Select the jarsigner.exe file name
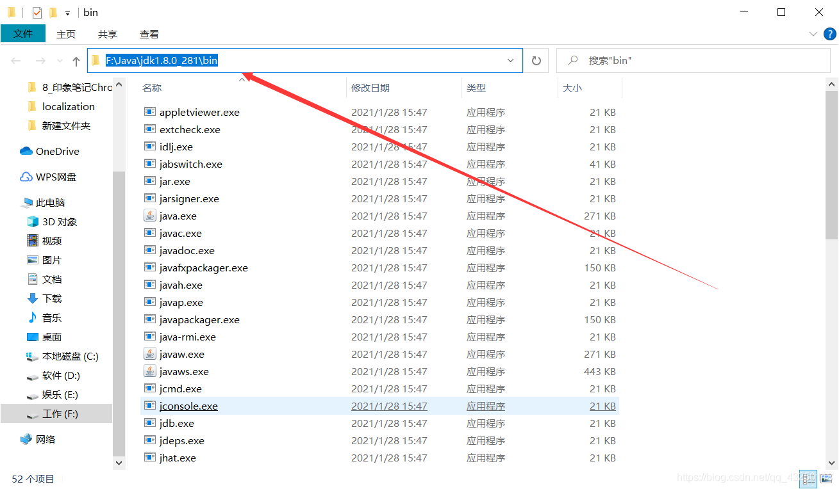This screenshot has width=839, height=489. [x=189, y=198]
